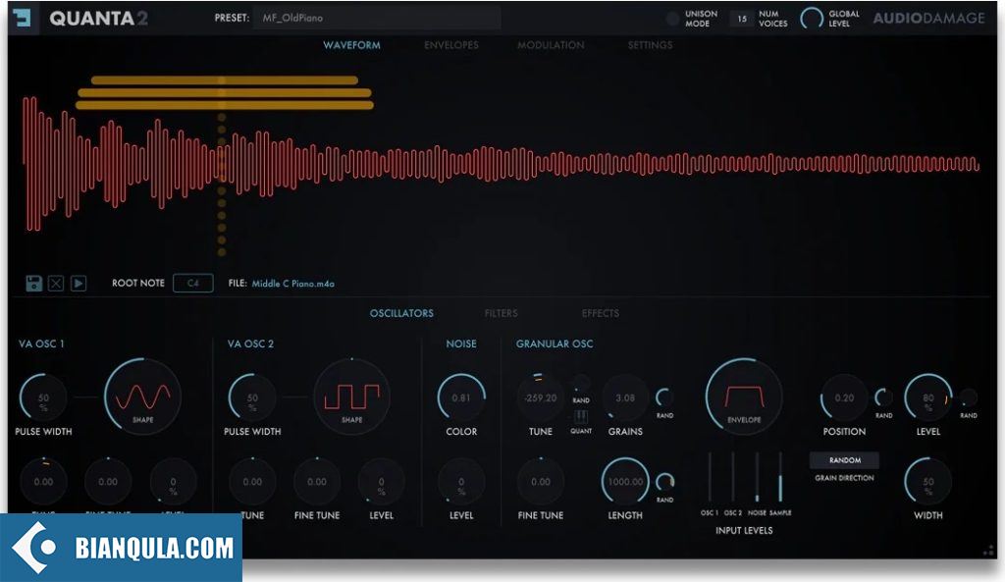Click the Audio Damage brand logo
The width and height of the screenshot is (1005, 582).
(x=928, y=18)
